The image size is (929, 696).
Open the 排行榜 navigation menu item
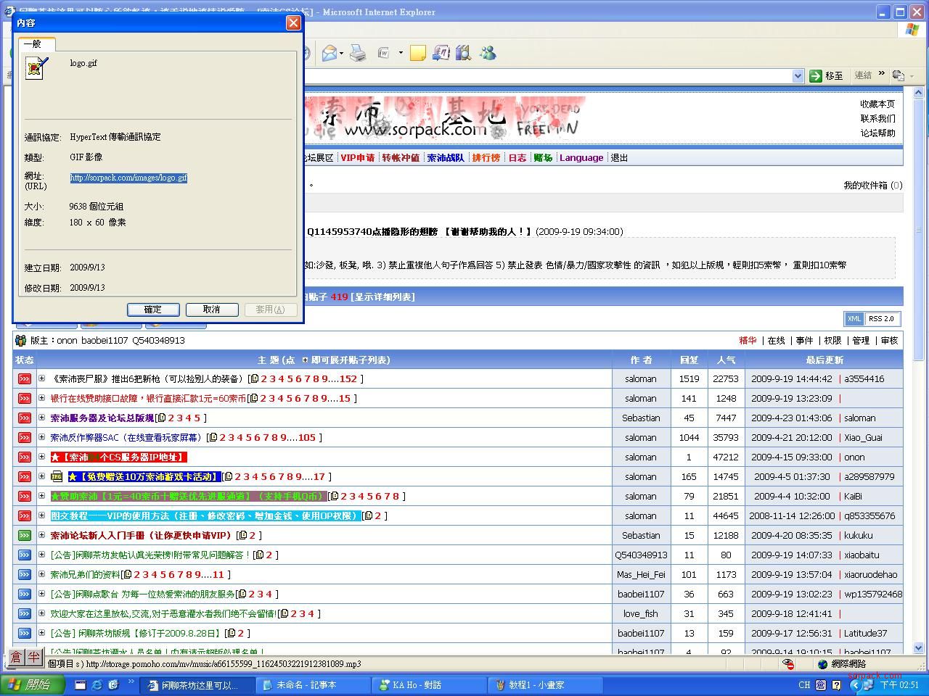click(486, 157)
